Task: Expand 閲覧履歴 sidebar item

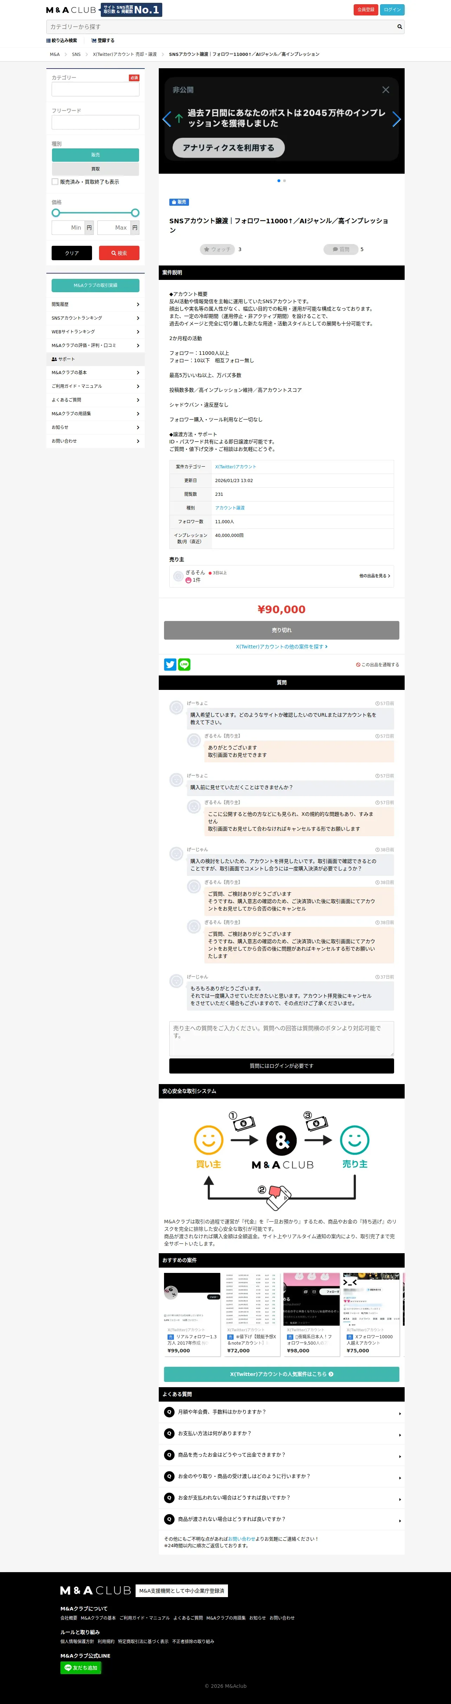Action: click(95, 304)
